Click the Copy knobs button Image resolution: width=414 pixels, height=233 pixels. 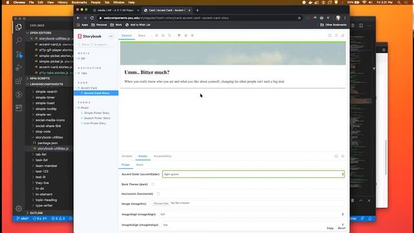click(x=330, y=228)
